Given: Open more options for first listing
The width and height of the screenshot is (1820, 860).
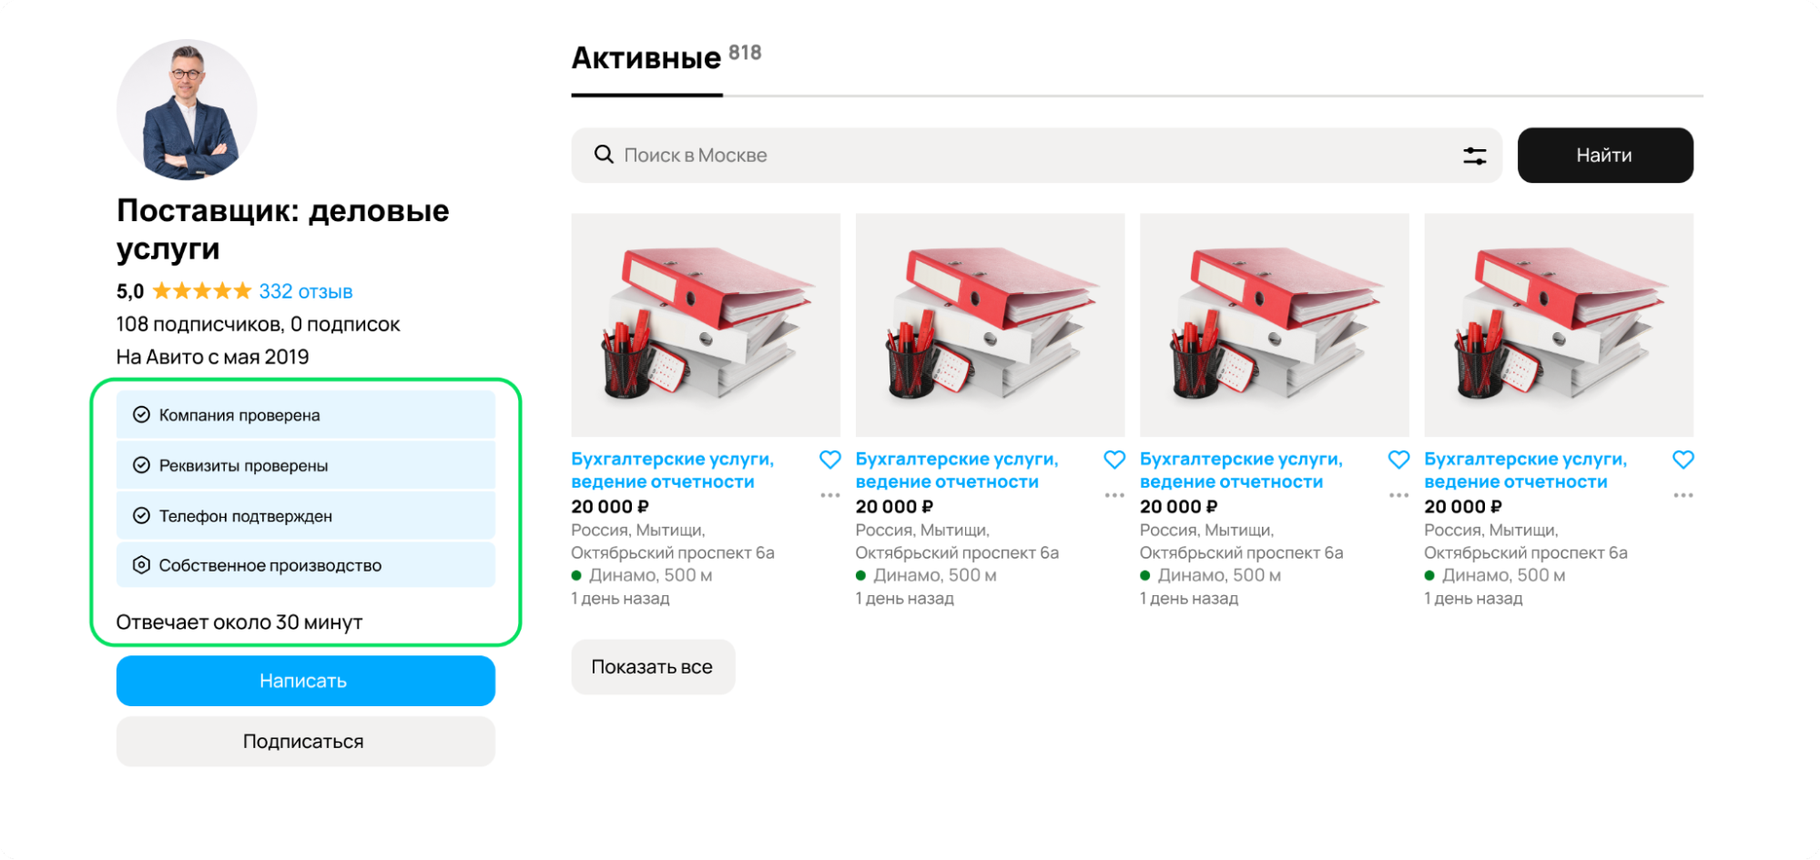Looking at the screenshot, I should (829, 495).
